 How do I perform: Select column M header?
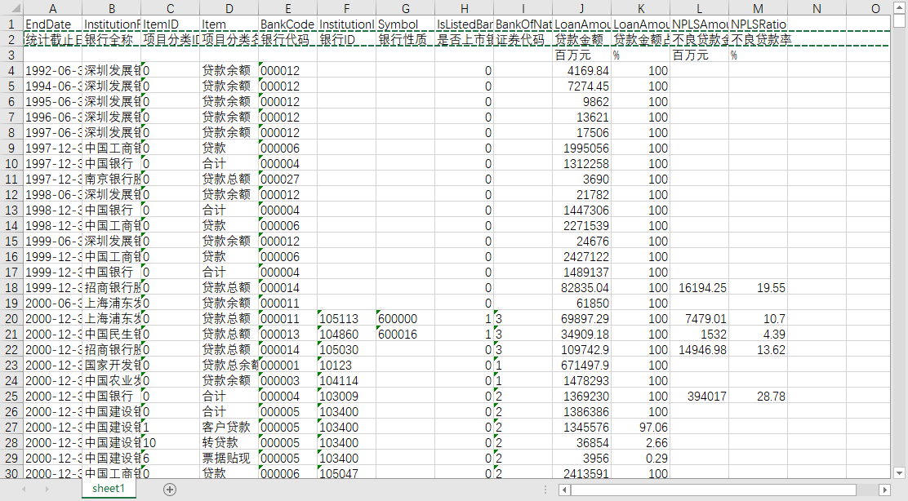tap(758, 8)
